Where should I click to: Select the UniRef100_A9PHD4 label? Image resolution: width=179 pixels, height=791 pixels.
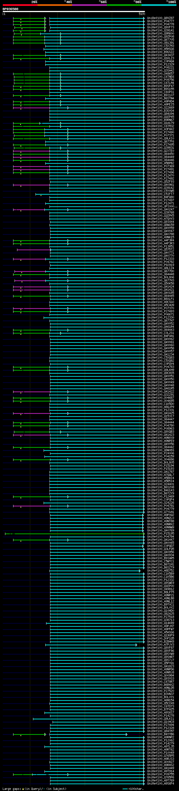point(161,101)
